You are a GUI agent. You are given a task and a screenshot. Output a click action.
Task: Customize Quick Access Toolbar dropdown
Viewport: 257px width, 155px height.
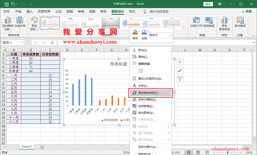[31, 4]
